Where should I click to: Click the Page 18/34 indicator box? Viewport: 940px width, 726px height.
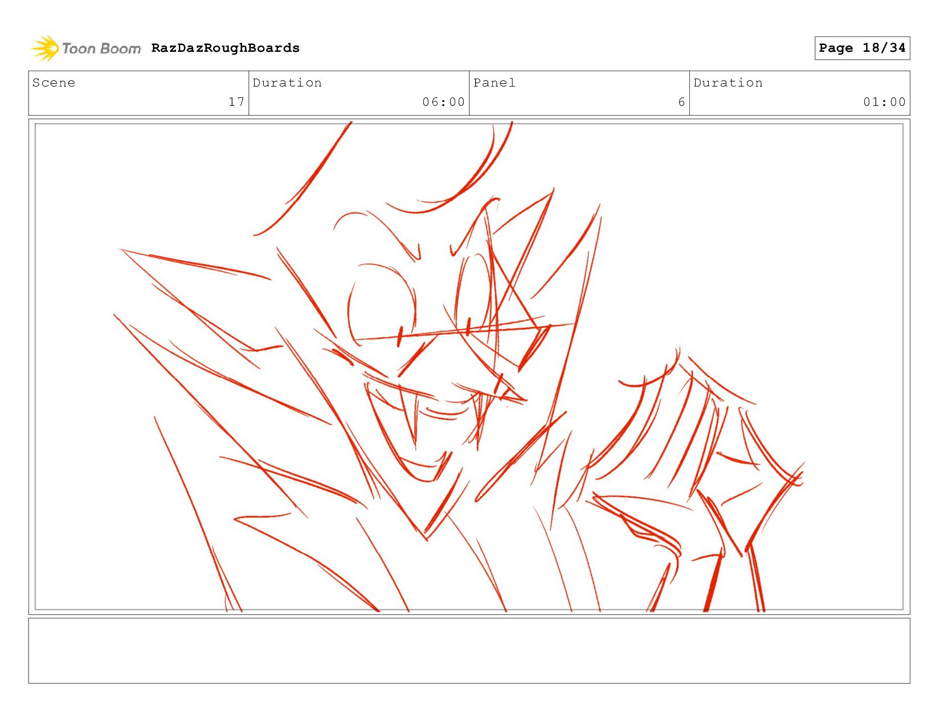click(x=862, y=48)
